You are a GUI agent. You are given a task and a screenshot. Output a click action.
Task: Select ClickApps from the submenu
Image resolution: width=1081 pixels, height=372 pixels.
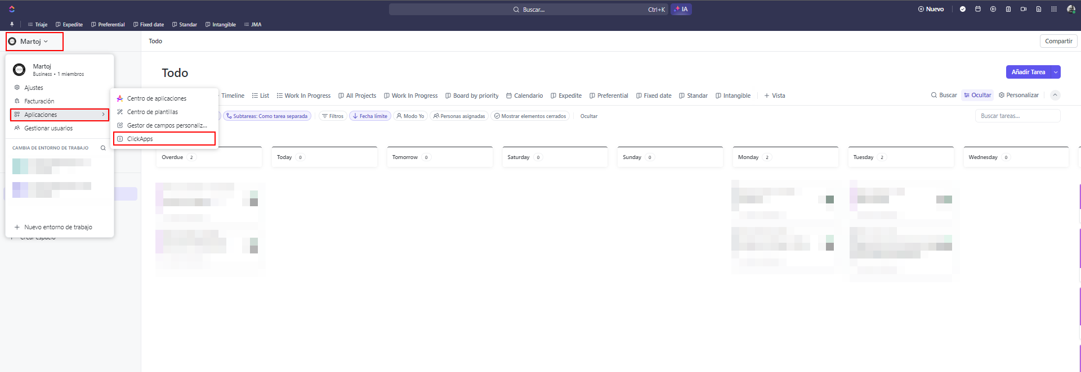click(140, 139)
